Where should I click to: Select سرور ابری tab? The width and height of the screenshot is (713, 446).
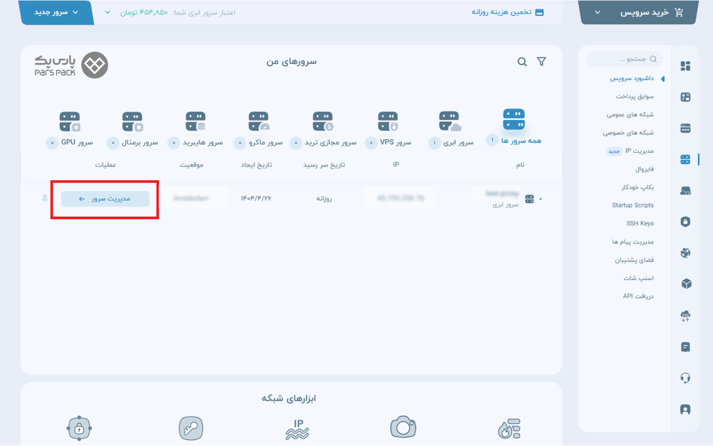(x=451, y=130)
